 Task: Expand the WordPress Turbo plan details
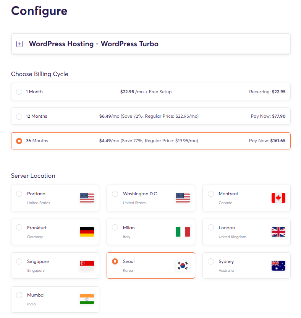click(x=19, y=44)
